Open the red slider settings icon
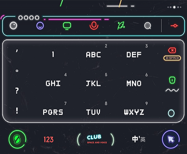The width and height of the screenshot is (187, 154). [x=174, y=26]
